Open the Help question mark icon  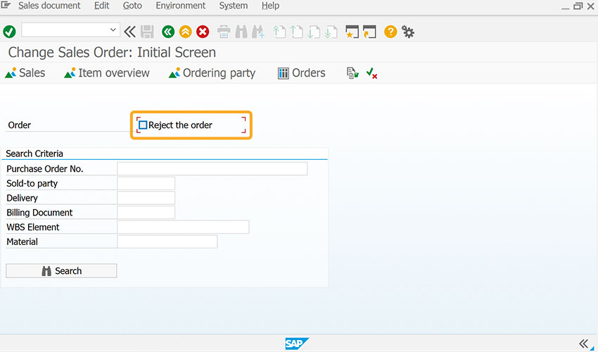[x=390, y=32]
